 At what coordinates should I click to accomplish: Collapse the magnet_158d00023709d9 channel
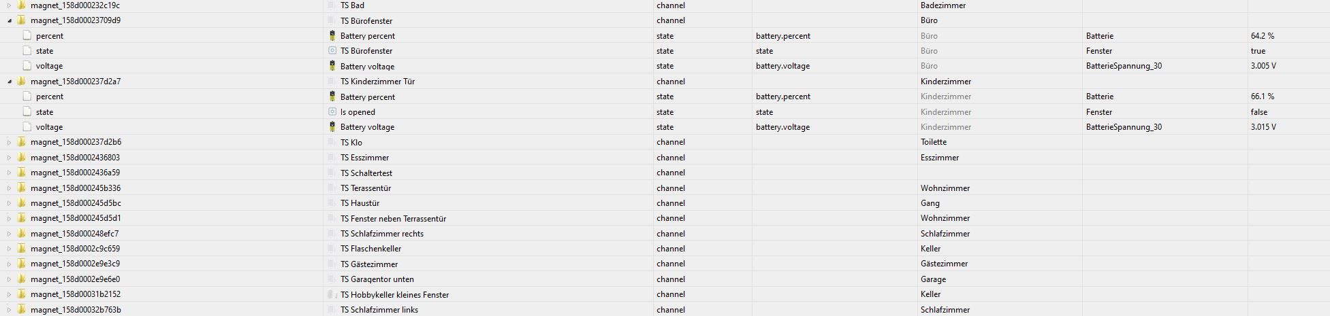pos(10,20)
